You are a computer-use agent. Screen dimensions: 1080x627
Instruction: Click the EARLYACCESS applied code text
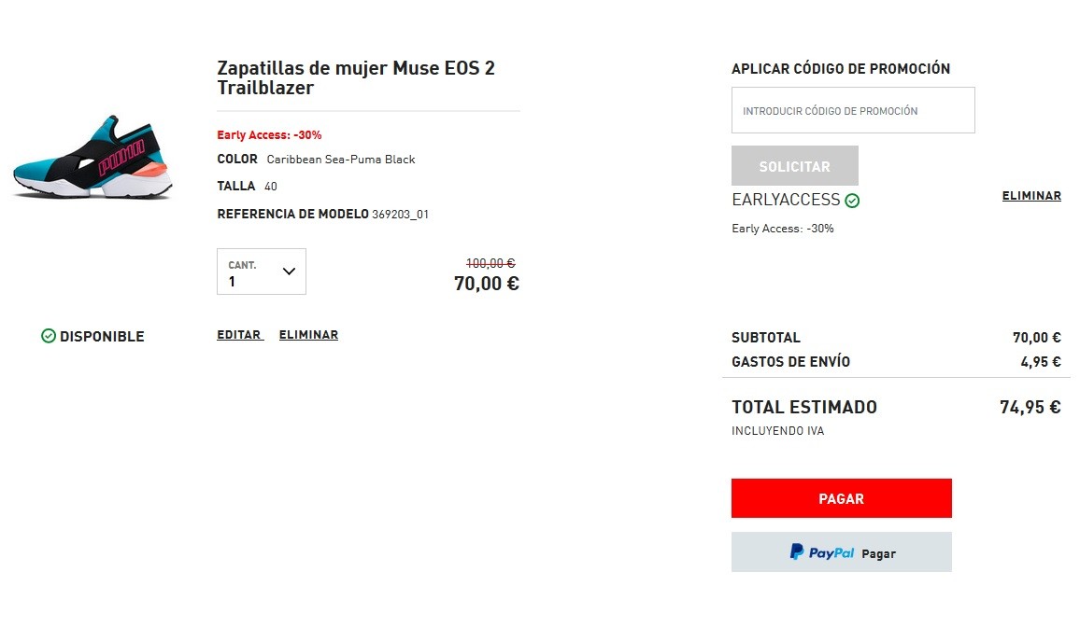click(x=786, y=201)
